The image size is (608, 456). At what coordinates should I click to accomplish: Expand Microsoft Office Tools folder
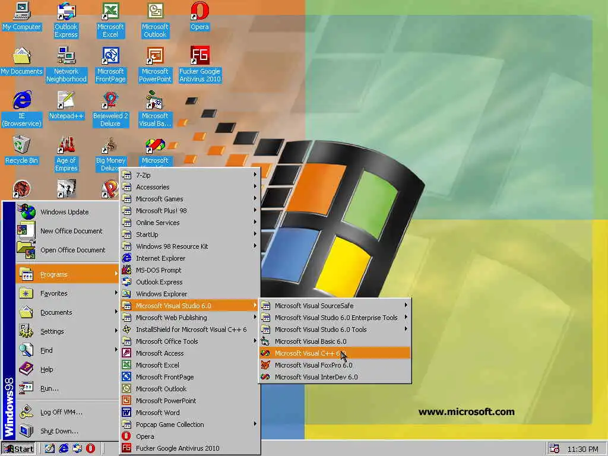[x=190, y=341]
